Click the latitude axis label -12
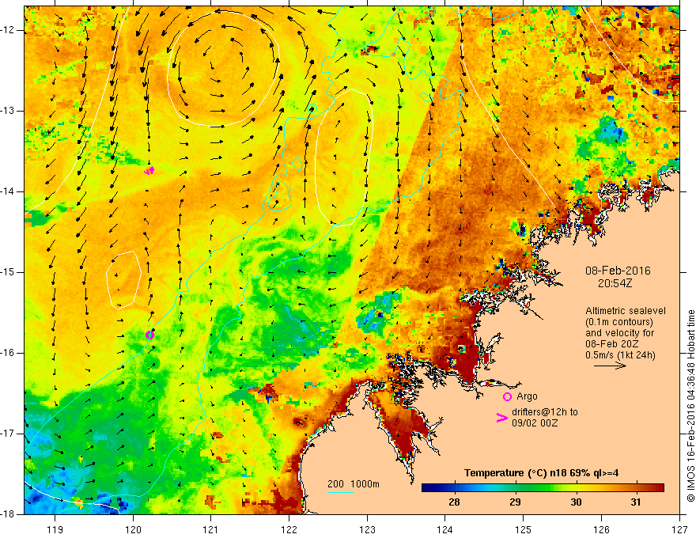696x538 pixels. point(9,30)
